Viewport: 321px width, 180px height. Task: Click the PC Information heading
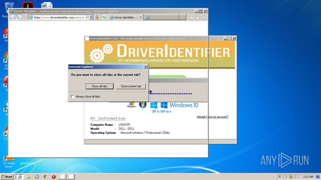pos(108,118)
